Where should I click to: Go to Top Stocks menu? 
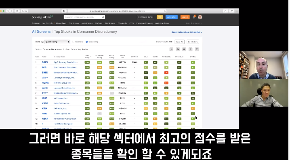(74, 23)
